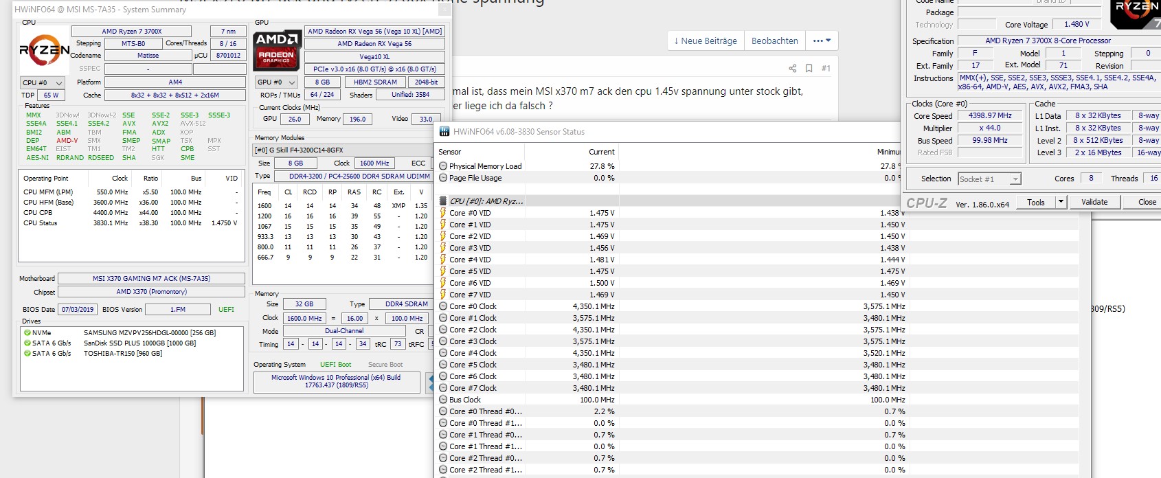This screenshot has width=1161, height=478.
Task: Click the BIOS Version 1.FM field
Action: coord(178,309)
